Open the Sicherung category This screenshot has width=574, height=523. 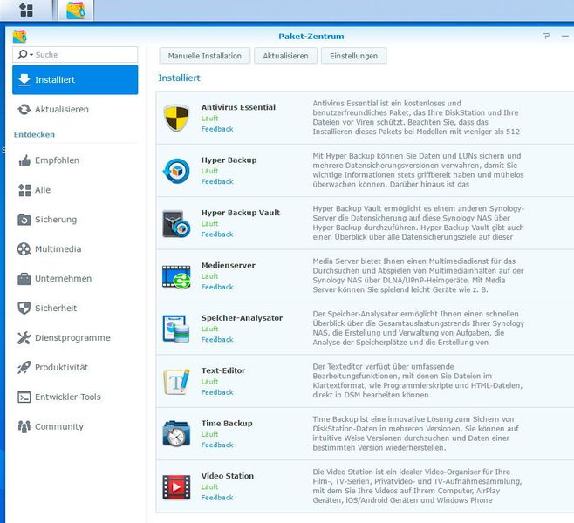click(x=75, y=220)
